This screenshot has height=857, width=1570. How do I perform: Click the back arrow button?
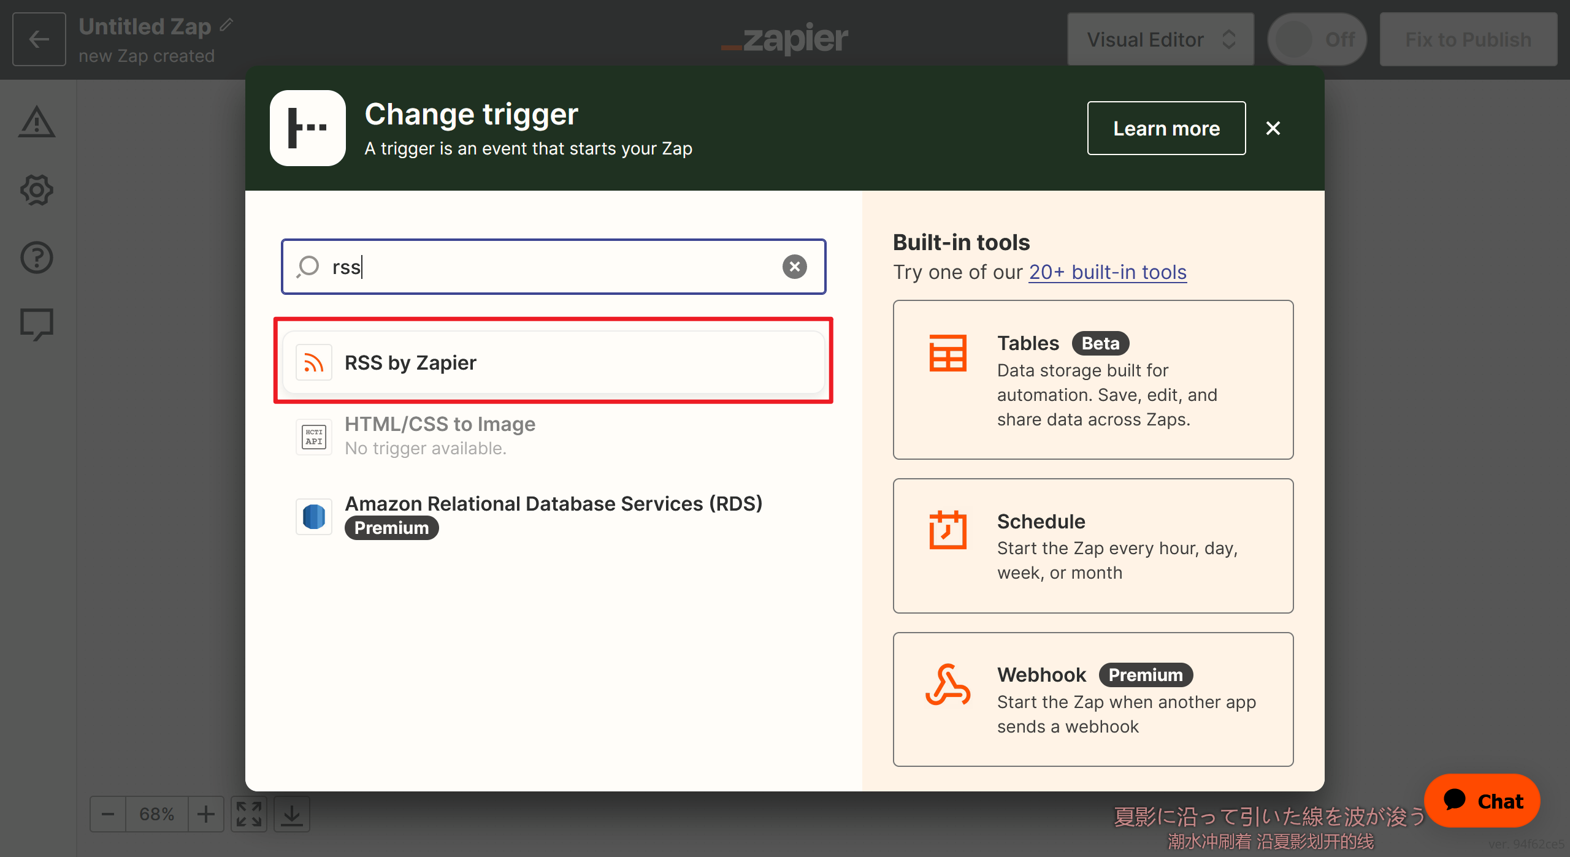(x=39, y=39)
